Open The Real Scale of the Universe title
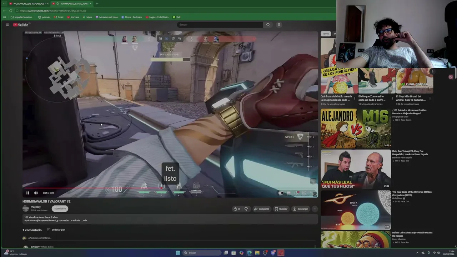457x257 pixels. pyautogui.click(x=412, y=193)
